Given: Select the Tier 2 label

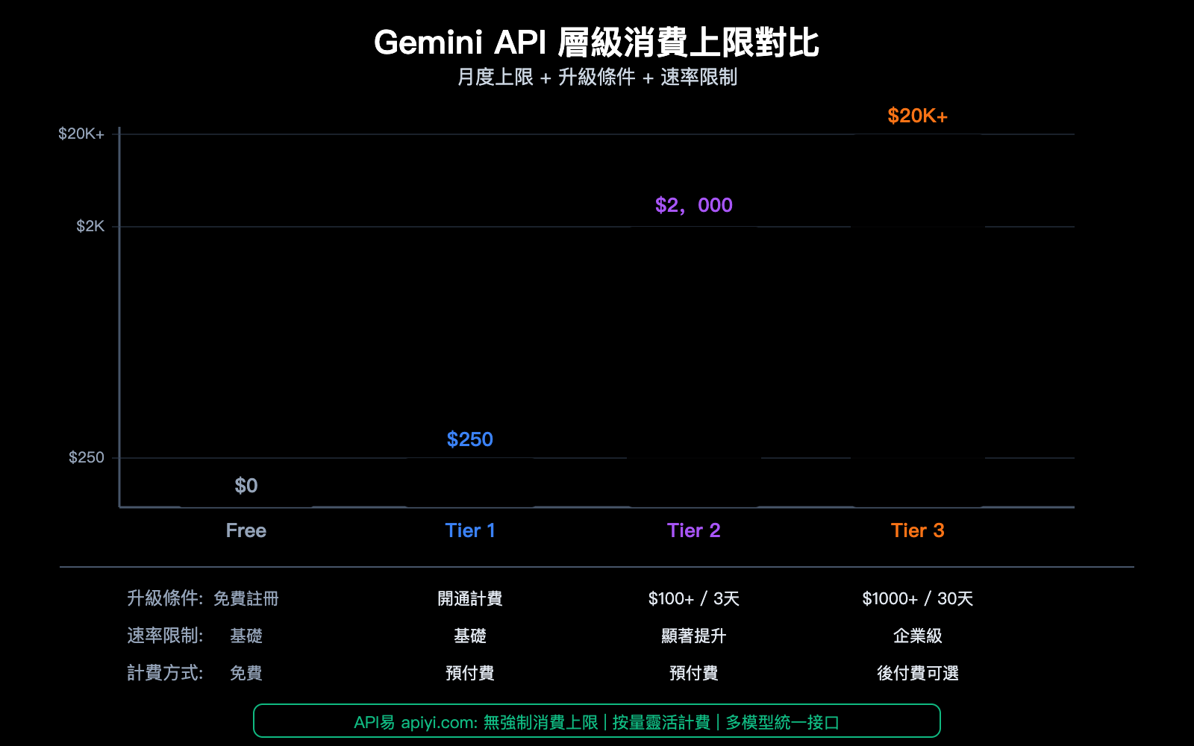Looking at the screenshot, I should 693,530.
